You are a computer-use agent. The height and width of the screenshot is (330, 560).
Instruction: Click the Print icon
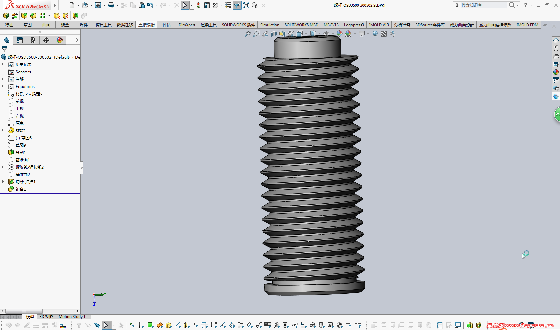(x=111, y=5)
